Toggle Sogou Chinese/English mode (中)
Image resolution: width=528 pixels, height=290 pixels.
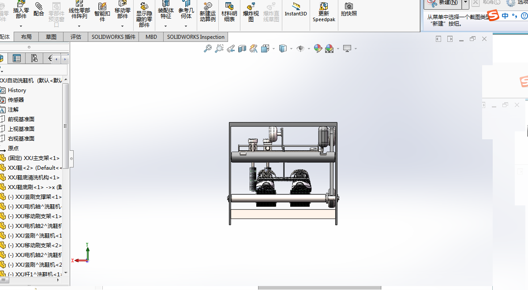pos(505,15)
